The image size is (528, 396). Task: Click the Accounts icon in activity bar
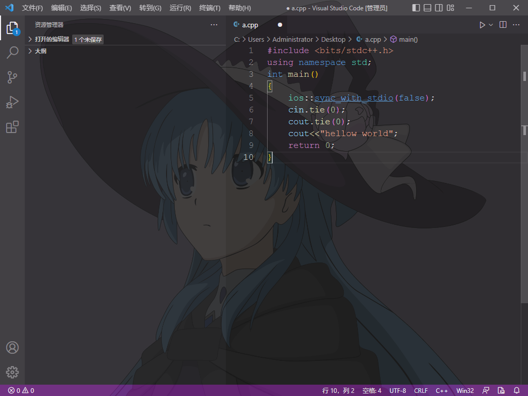coord(12,348)
